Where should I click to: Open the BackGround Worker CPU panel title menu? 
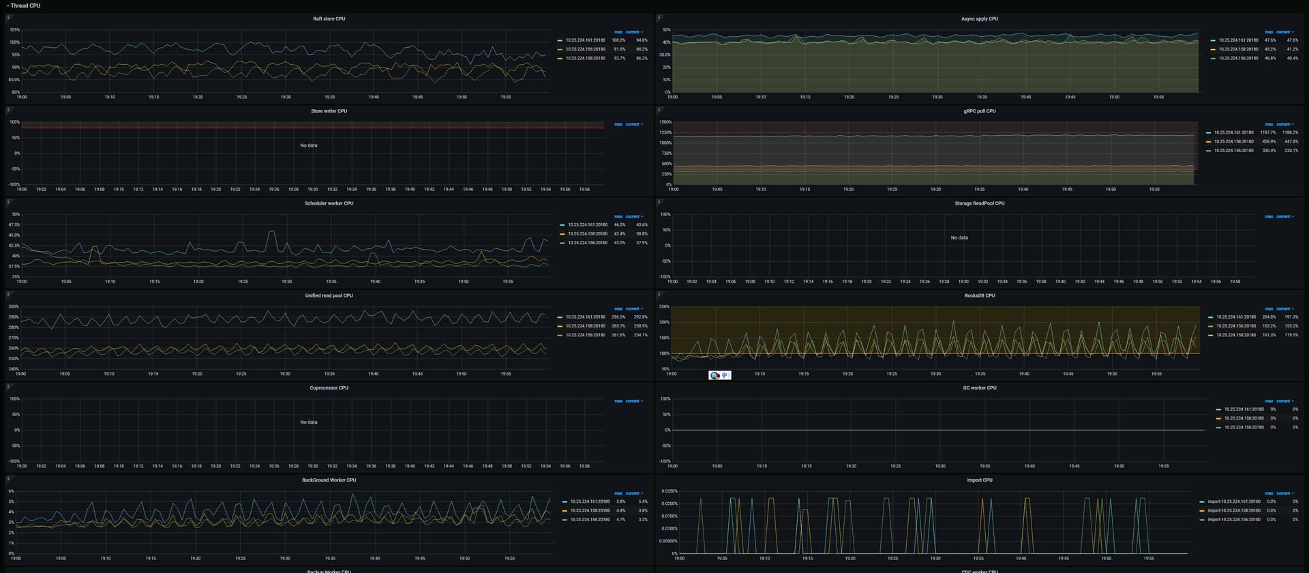329,480
